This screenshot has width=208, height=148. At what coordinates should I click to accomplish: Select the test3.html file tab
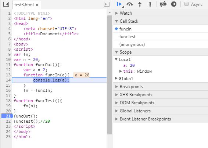[27, 5]
